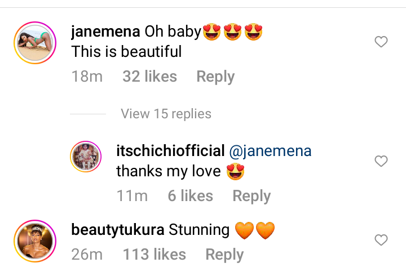Like itschichiofficial's "thanks my love" reply
406x276 pixels.
[381, 162]
